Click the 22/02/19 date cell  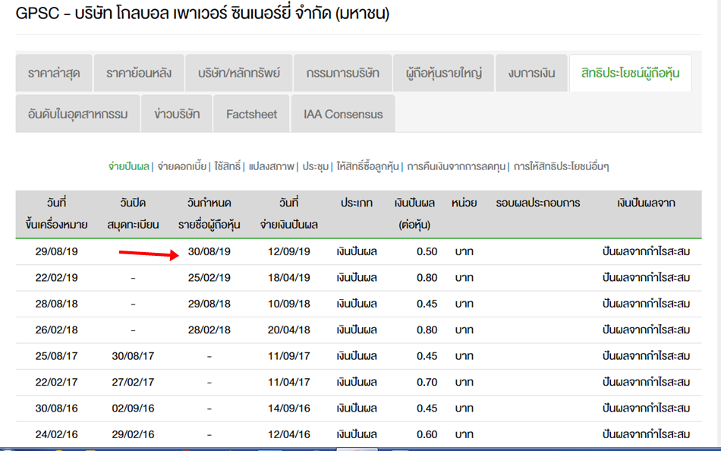pos(57,278)
